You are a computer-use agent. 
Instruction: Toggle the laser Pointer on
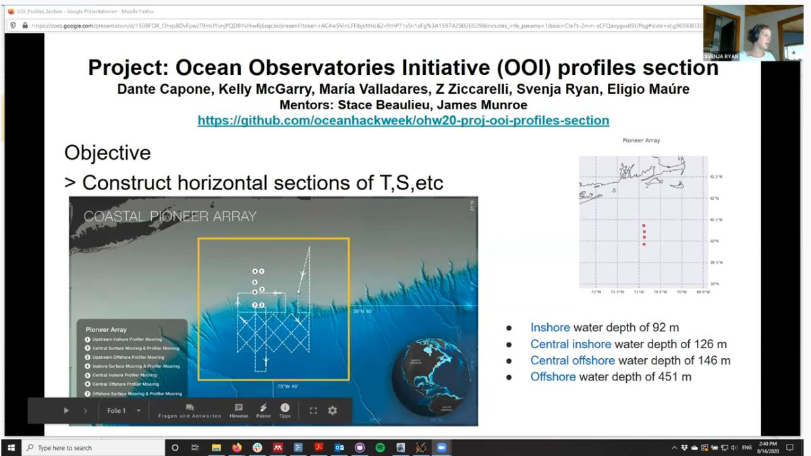(x=263, y=410)
